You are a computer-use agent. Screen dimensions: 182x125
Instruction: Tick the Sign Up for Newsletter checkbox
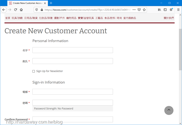(x=34, y=71)
